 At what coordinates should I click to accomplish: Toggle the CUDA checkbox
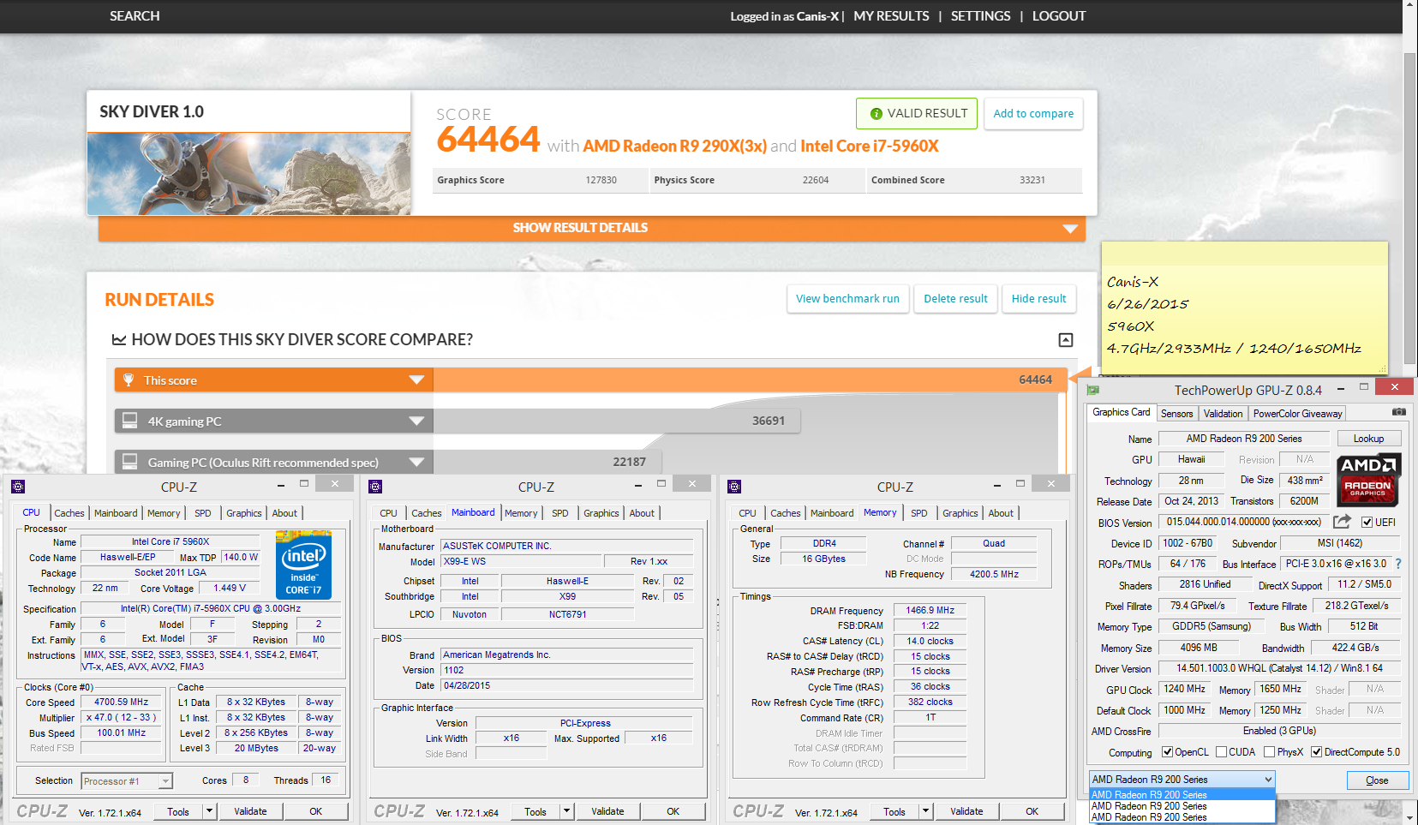[x=1222, y=752]
